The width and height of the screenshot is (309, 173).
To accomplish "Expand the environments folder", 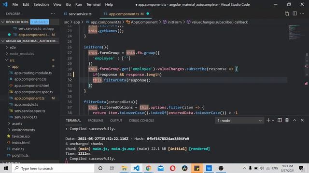I will click(23, 130).
